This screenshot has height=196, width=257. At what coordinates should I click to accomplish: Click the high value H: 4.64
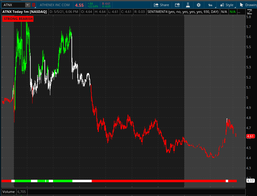point(100,12)
